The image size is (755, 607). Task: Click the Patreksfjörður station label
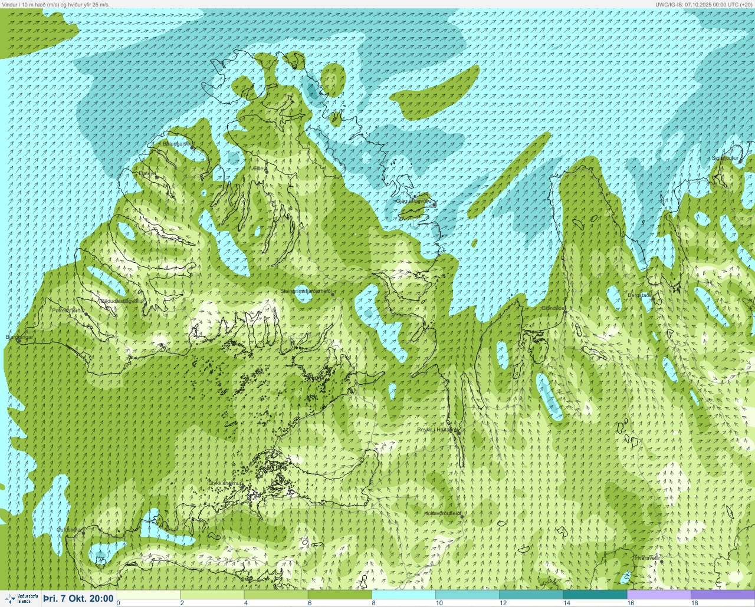[x=68, y=310]
